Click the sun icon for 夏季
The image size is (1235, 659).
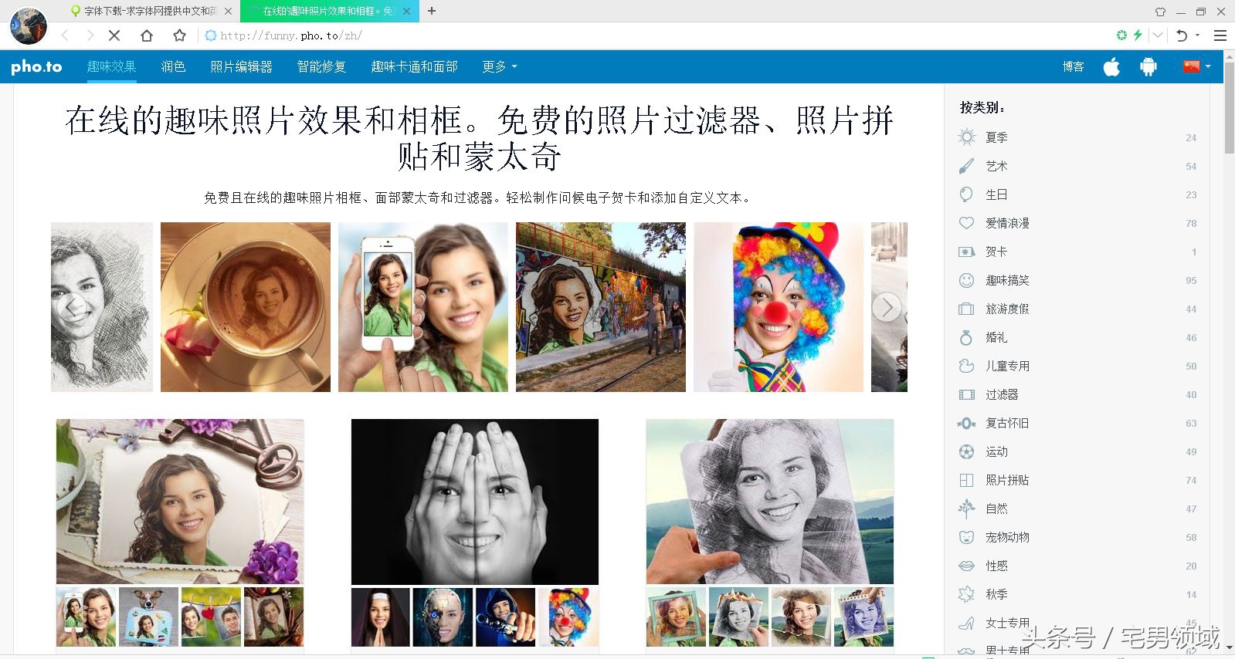click(966, 137)
